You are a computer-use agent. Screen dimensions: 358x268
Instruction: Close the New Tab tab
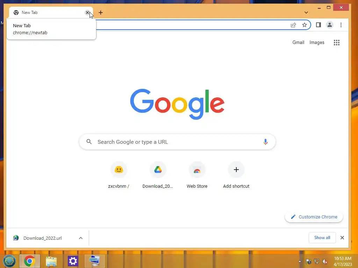tap(87, 13)
